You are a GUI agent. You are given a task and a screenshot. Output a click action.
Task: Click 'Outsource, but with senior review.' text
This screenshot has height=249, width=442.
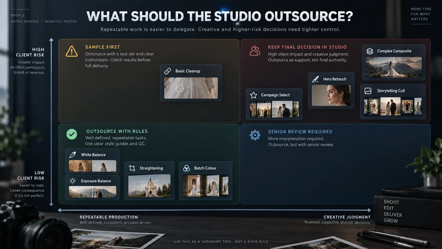click(x=301, y=144)
